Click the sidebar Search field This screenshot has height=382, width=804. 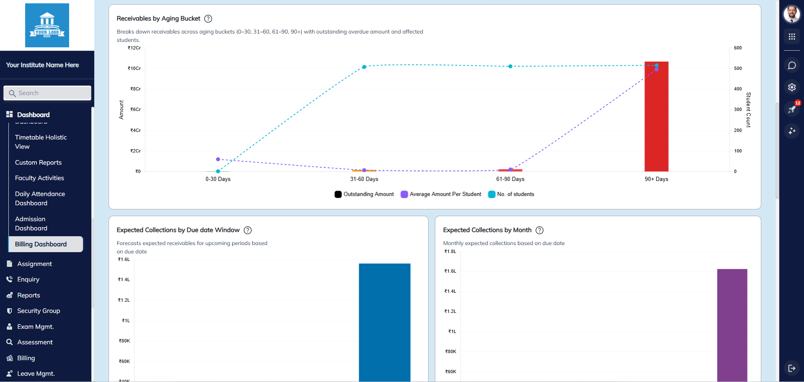pos(47,93)
